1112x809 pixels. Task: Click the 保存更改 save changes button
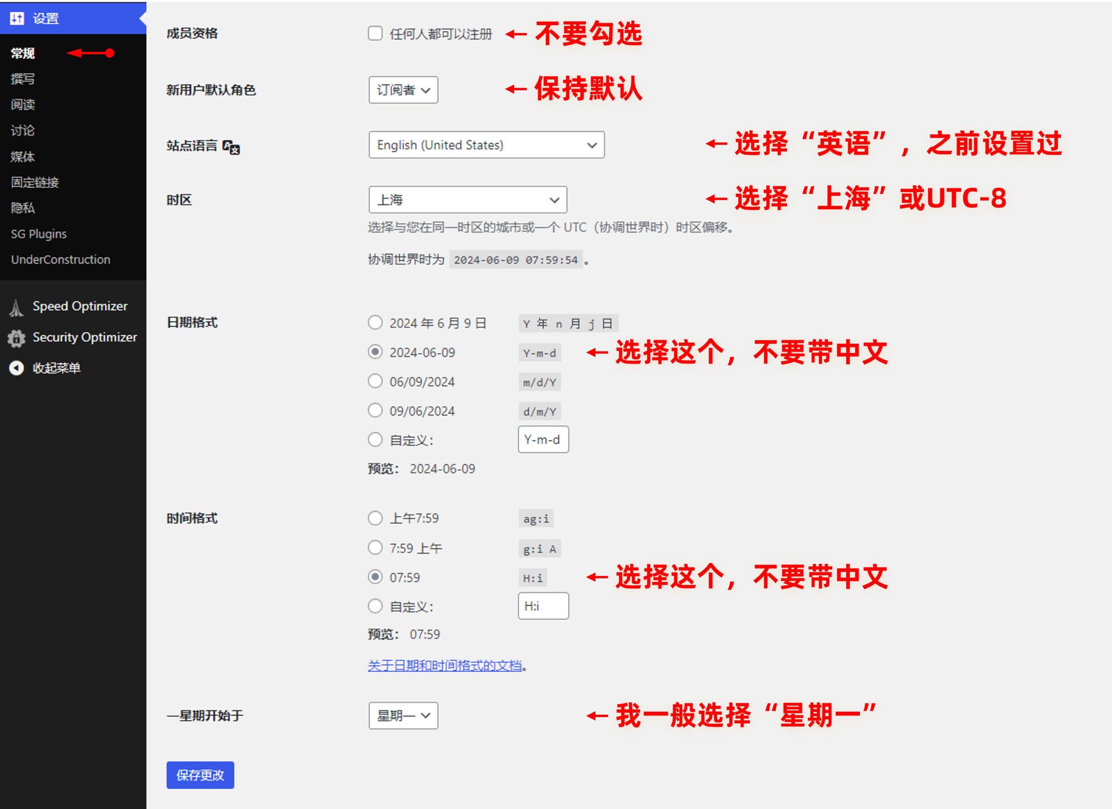(x=200, y=775)
